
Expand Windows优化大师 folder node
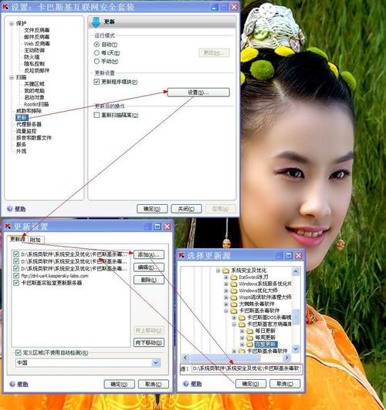pyautogui.click(x=226, y=291)
